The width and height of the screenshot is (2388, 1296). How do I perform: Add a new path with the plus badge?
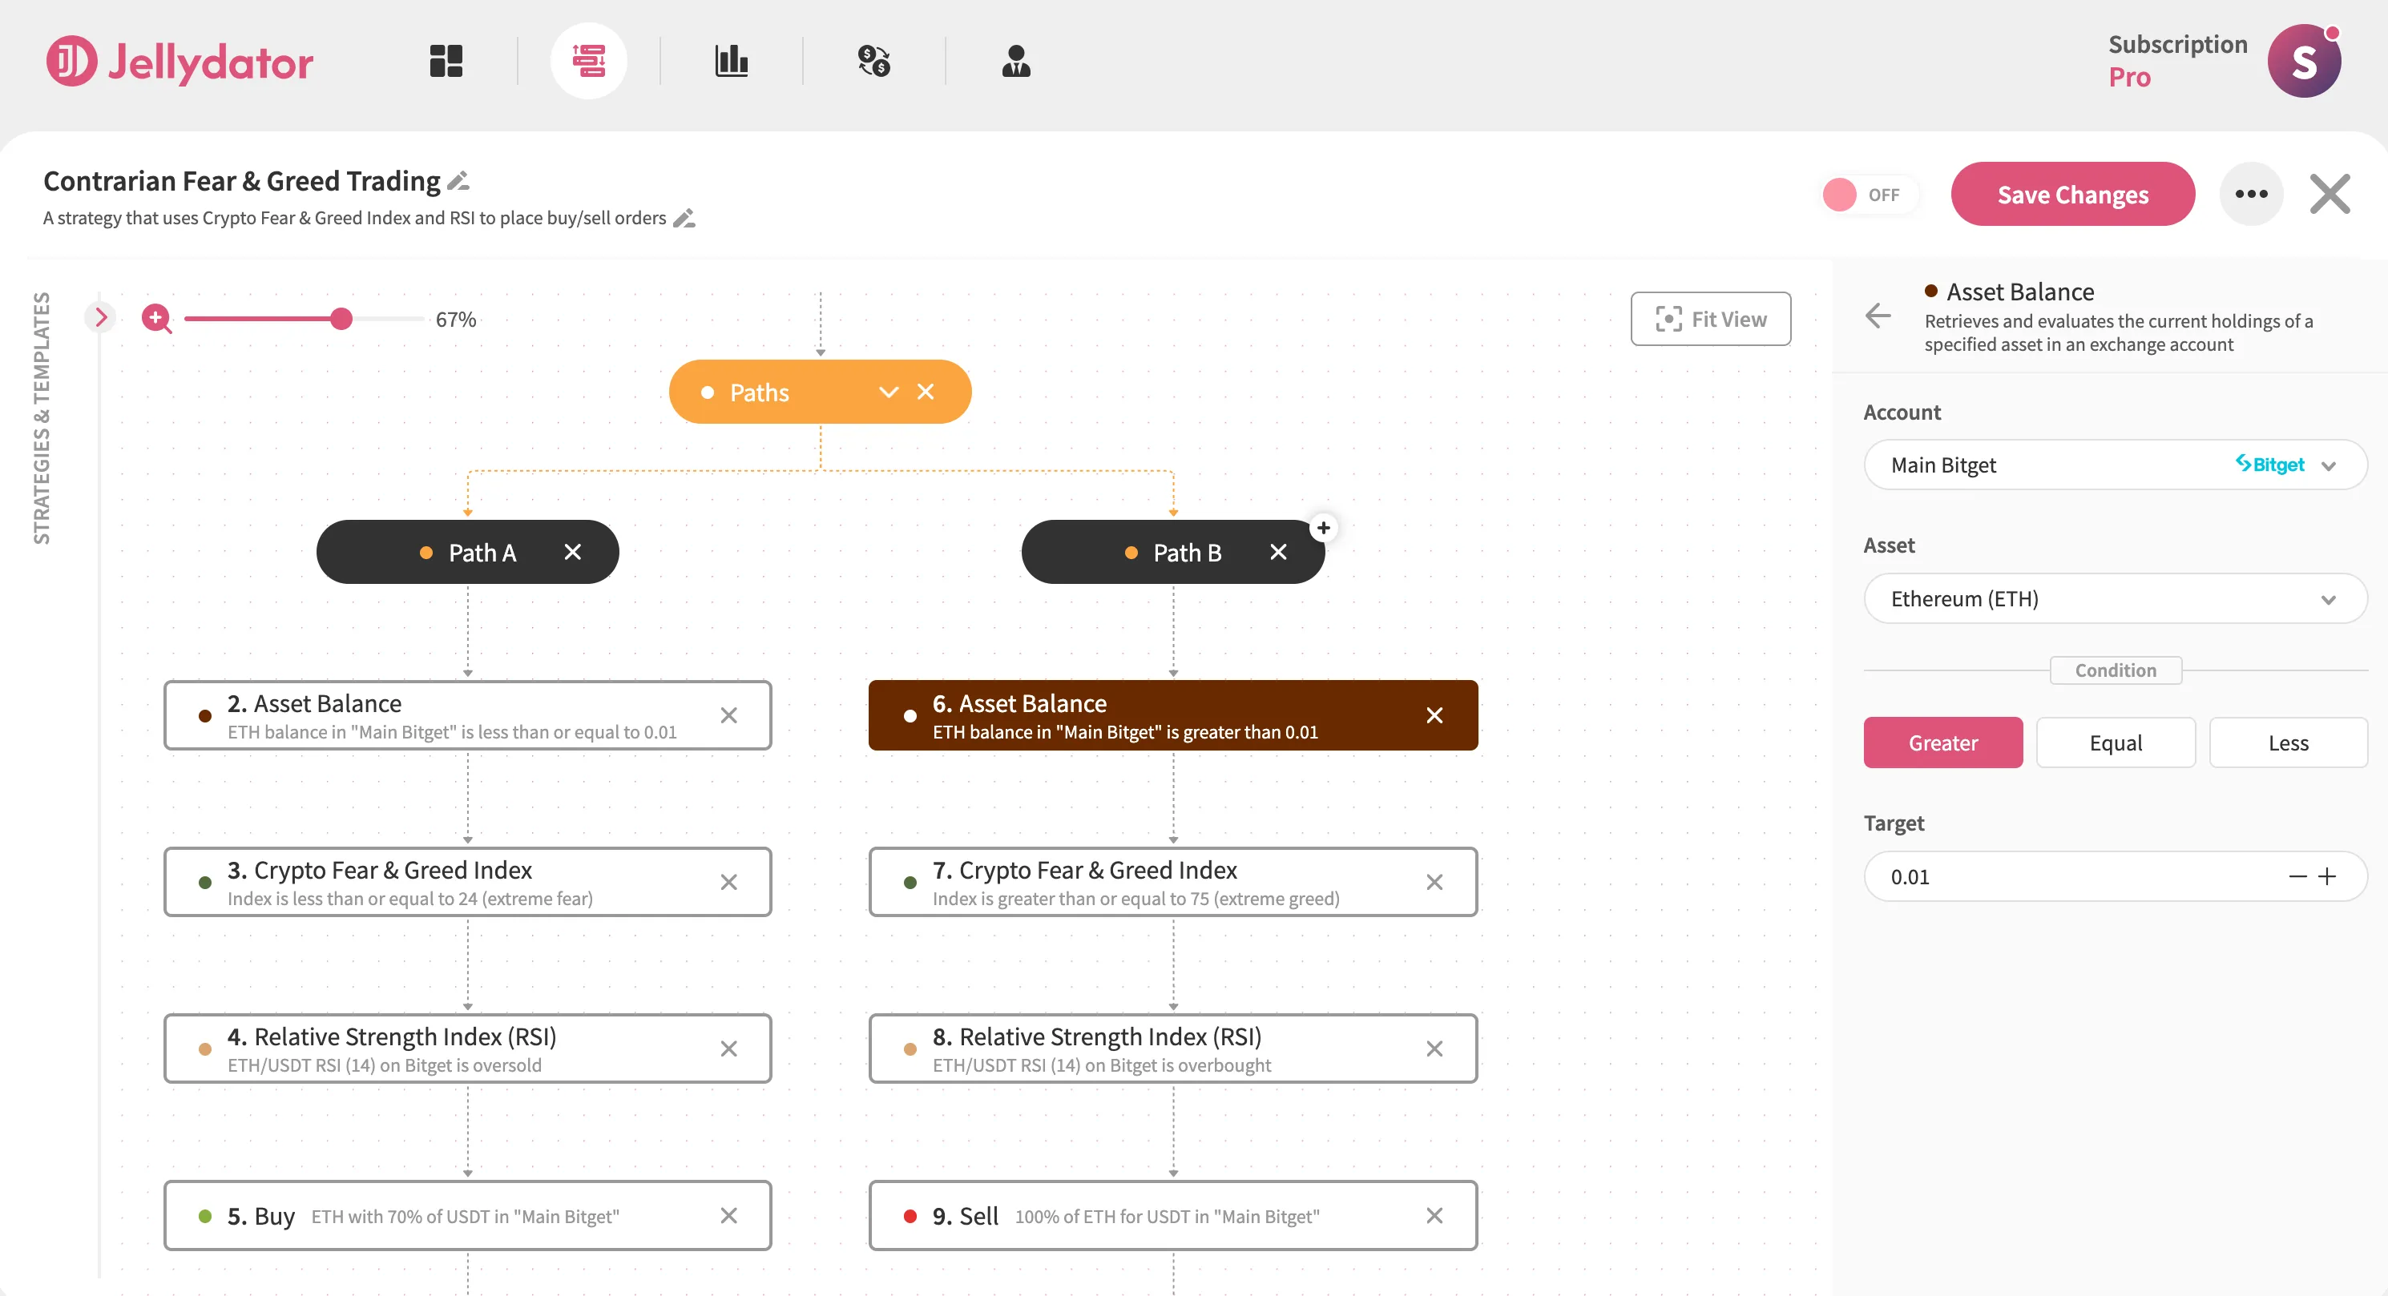(x=1323, y=528)
